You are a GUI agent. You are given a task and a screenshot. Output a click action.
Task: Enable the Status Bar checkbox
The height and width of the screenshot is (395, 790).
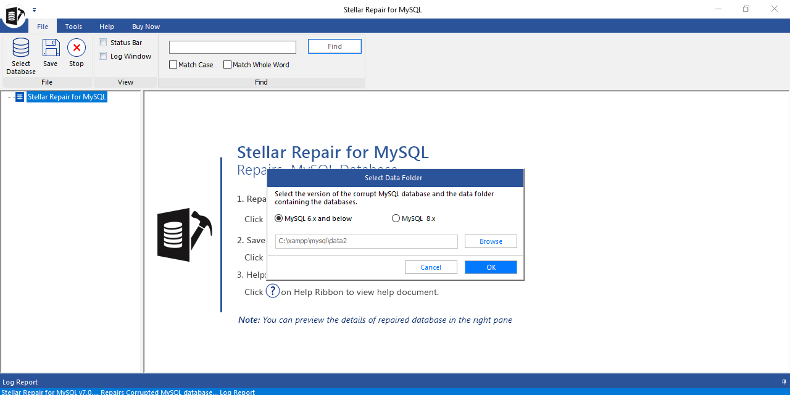pyautogui.click(x=103, y=43)
